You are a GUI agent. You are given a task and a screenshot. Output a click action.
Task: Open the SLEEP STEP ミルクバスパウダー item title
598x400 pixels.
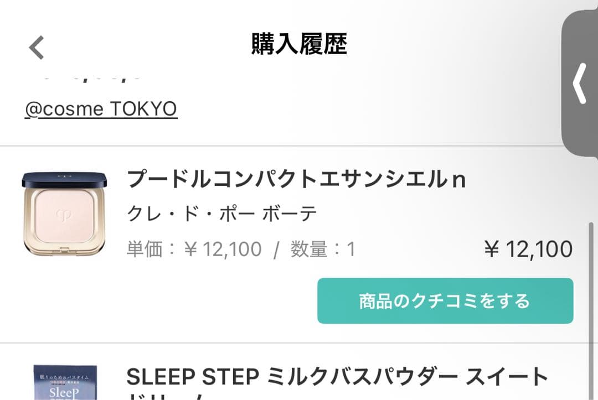337,377
